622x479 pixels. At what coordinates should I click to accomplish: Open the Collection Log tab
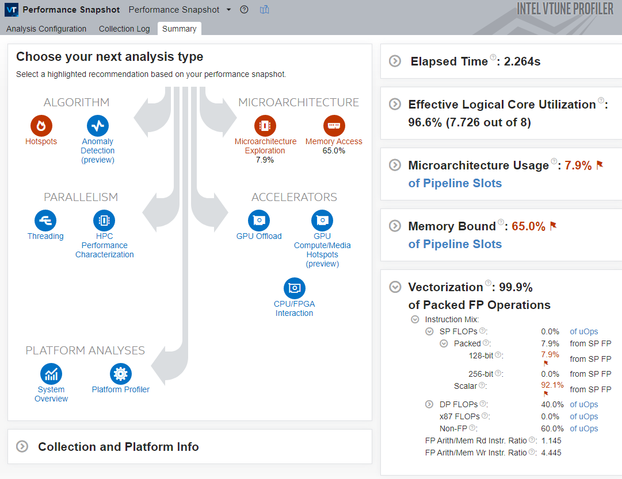[124, 29]
